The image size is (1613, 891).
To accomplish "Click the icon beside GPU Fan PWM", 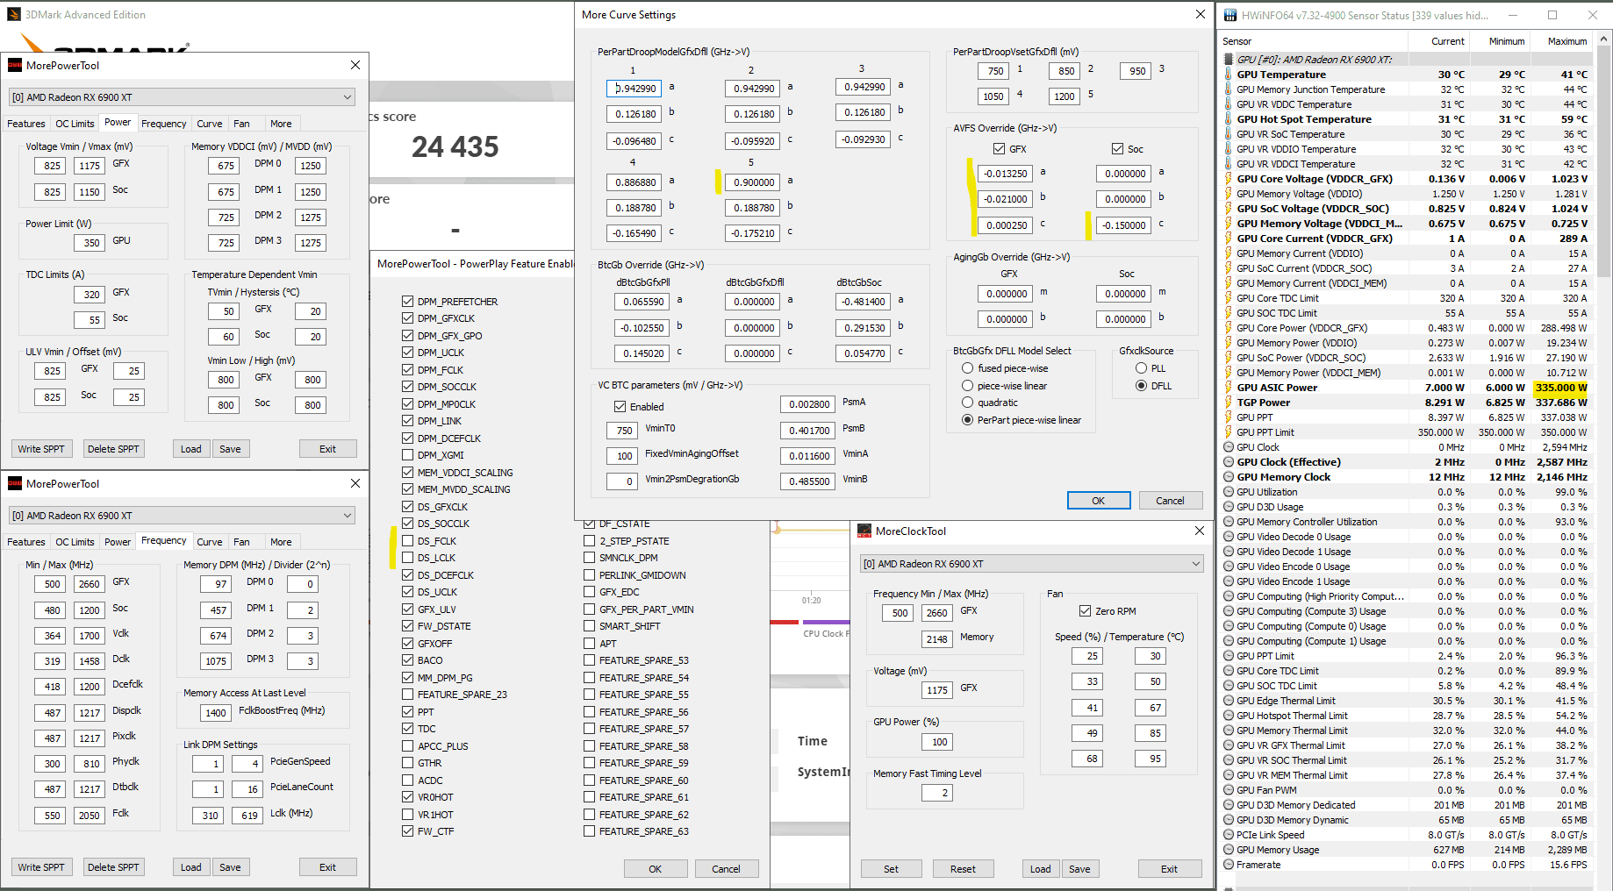I will tap(1229, 790).
